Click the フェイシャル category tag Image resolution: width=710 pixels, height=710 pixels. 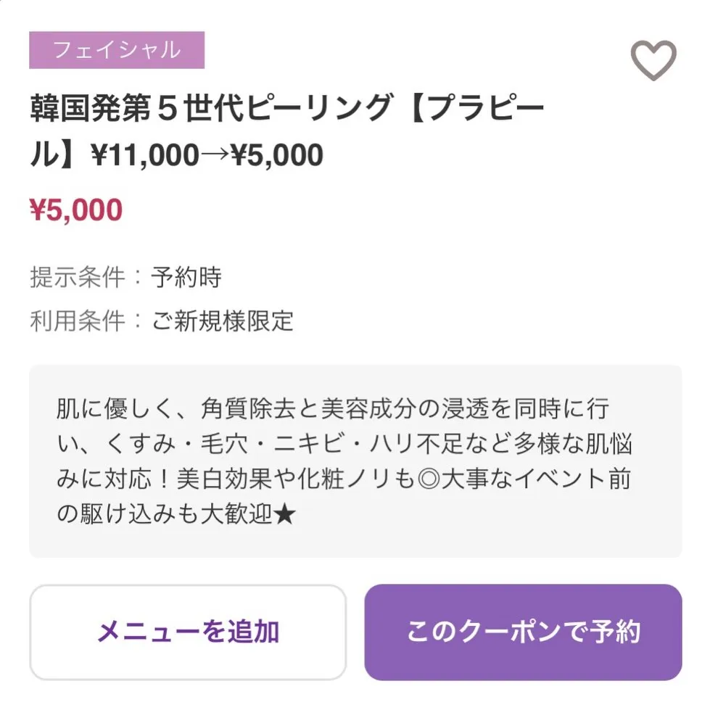(x=117, y=50)
